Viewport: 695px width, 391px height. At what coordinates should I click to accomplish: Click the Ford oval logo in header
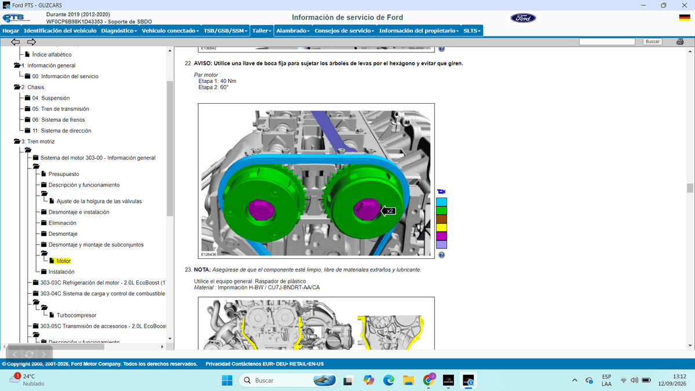click(x=523, y=18)
